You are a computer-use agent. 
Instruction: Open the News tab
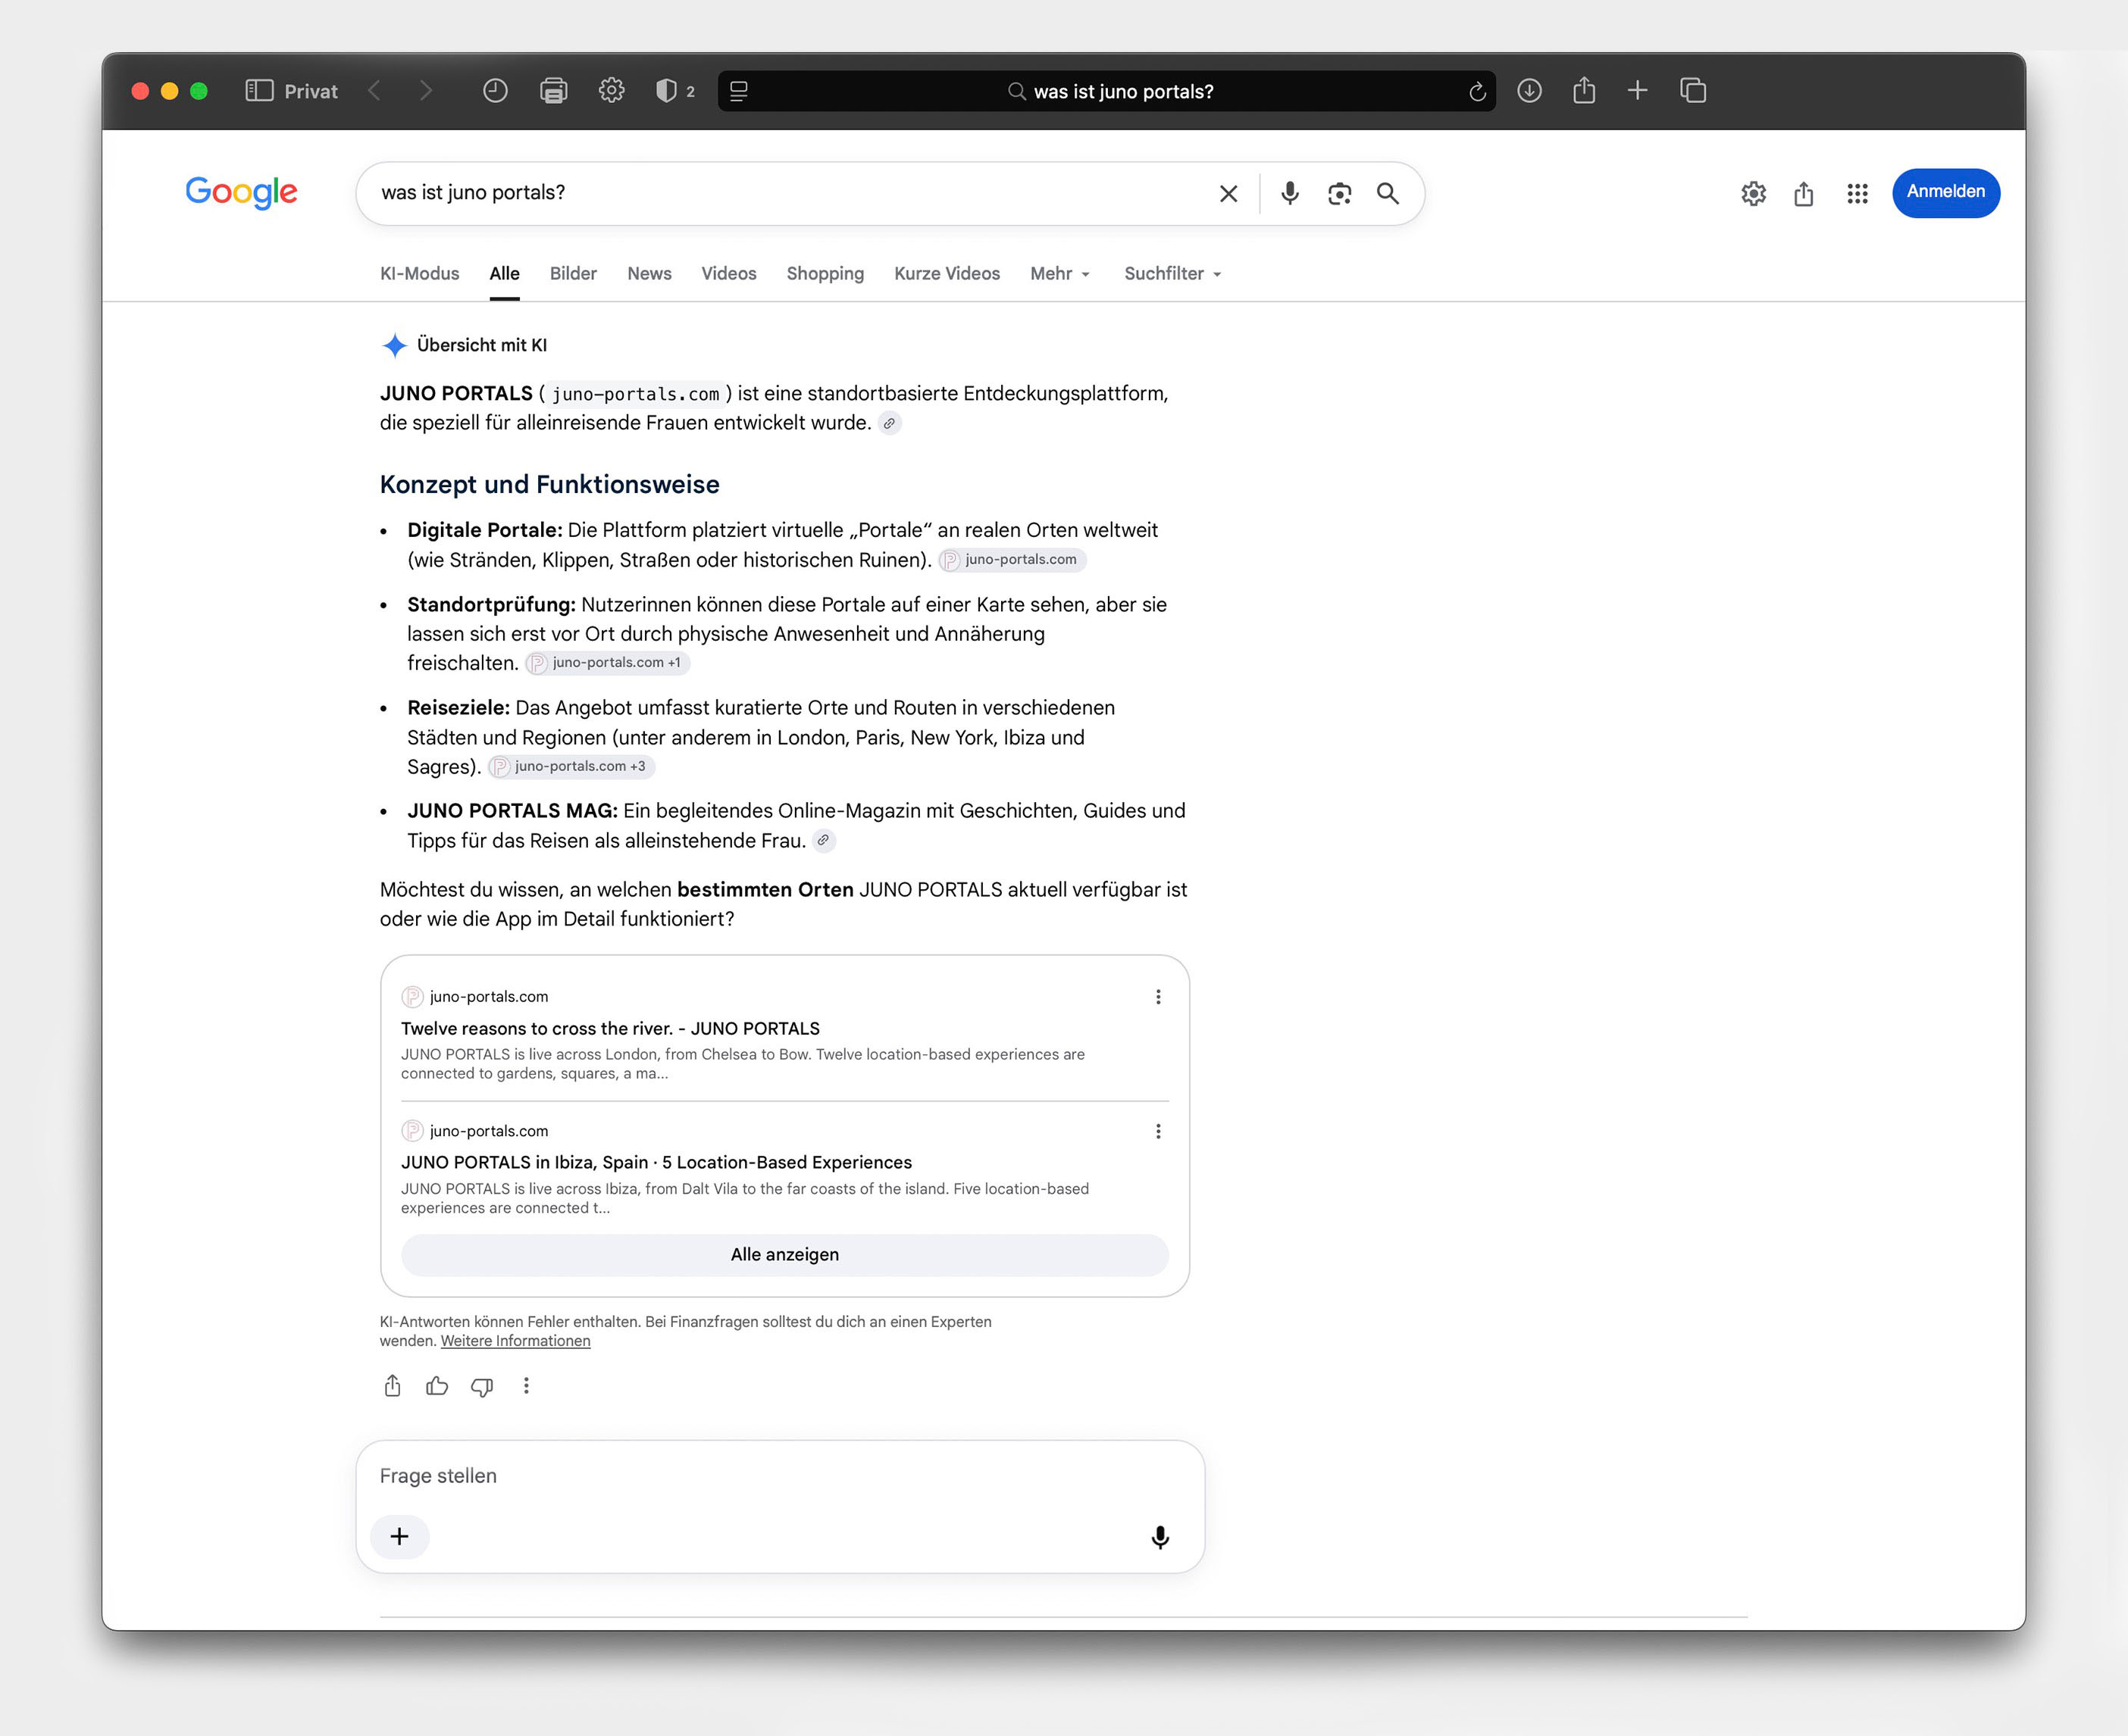click(649, 274)
